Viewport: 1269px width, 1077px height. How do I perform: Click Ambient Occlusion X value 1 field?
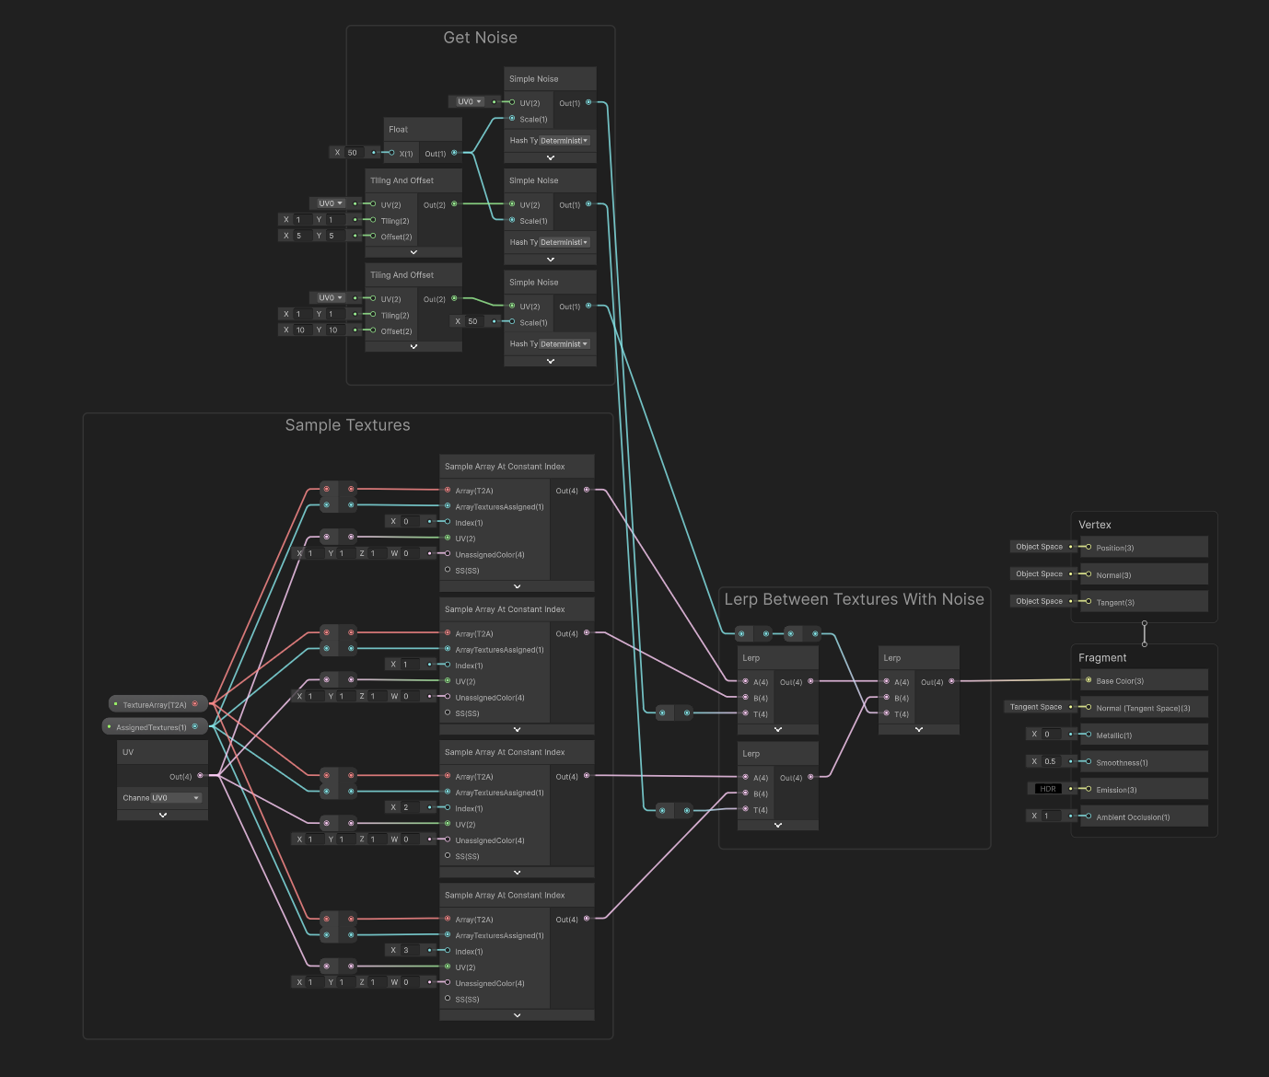point(1051,816)
